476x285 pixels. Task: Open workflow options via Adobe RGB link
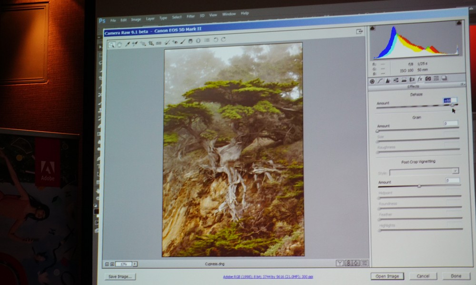coord(268,276)
